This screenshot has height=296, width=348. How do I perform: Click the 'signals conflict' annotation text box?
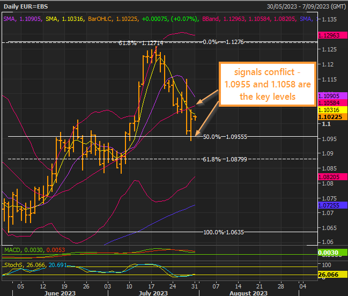[x=268, y=84]
